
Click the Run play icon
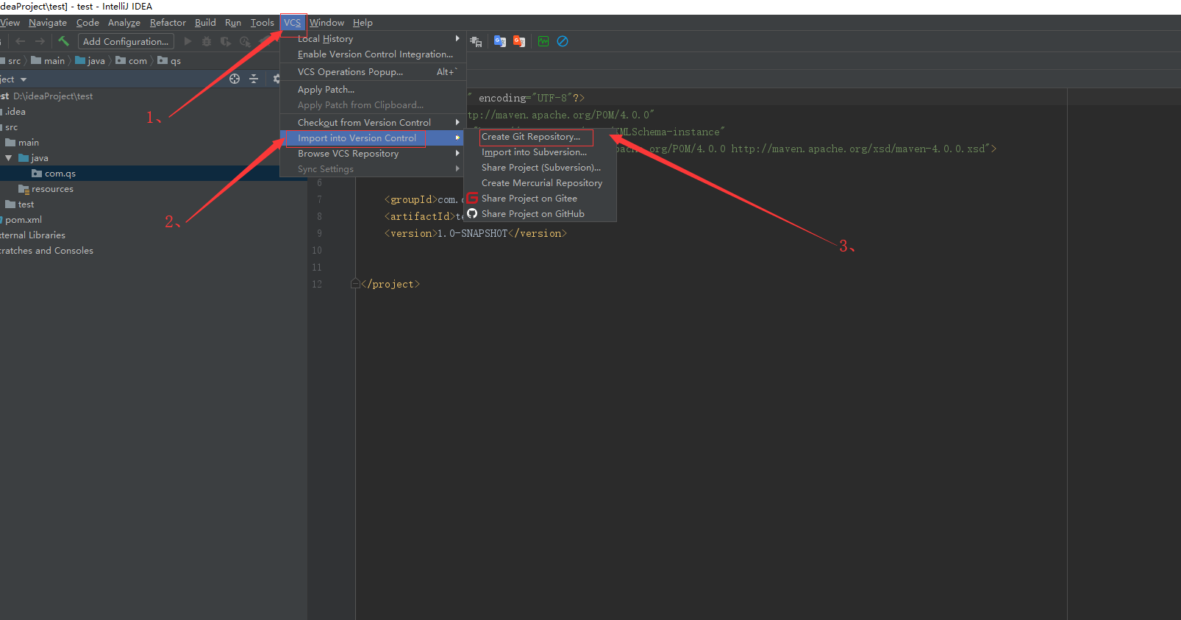(188, 41)
